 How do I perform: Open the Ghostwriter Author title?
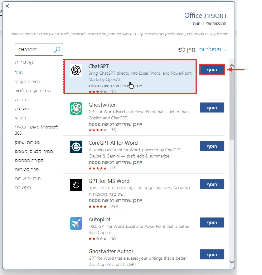[111, 251]
